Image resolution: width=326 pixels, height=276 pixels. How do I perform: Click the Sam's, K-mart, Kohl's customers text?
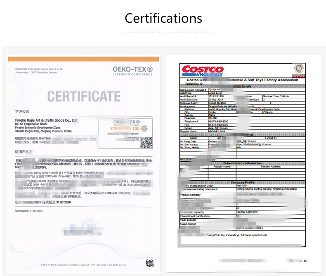[250, 228]
